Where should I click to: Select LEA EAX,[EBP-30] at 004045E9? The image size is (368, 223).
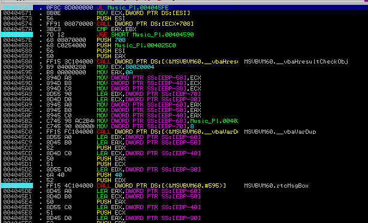149,218
